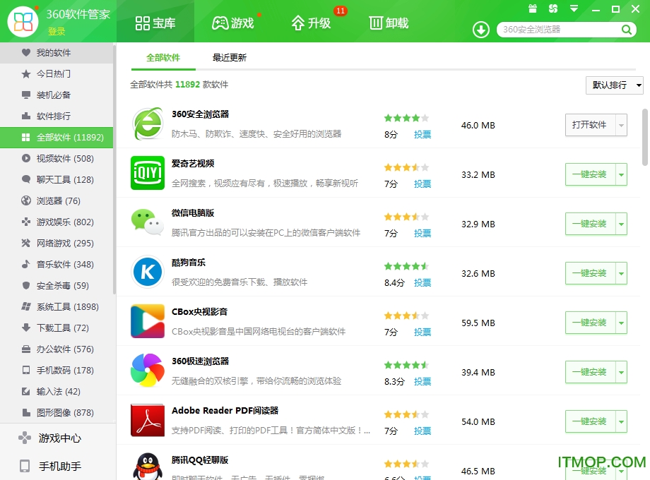Viewport: 650px width, 480px height.
Task: Open 我的软件 in sidebar
Action: (57, 53)
